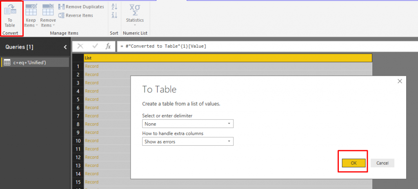Confirm the formula with the checkmark icon

(95, 46)
